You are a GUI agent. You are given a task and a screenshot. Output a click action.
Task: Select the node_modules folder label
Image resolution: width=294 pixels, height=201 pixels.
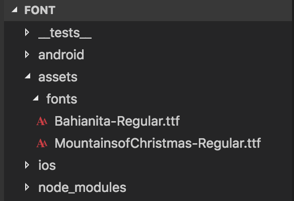82,187
